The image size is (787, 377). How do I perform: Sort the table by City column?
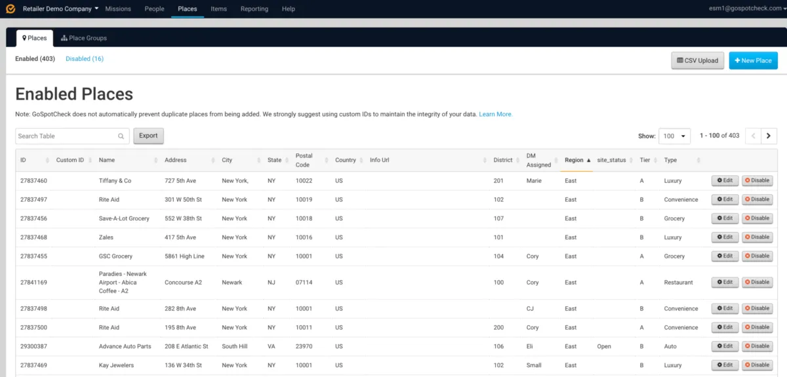pos(227,160)
